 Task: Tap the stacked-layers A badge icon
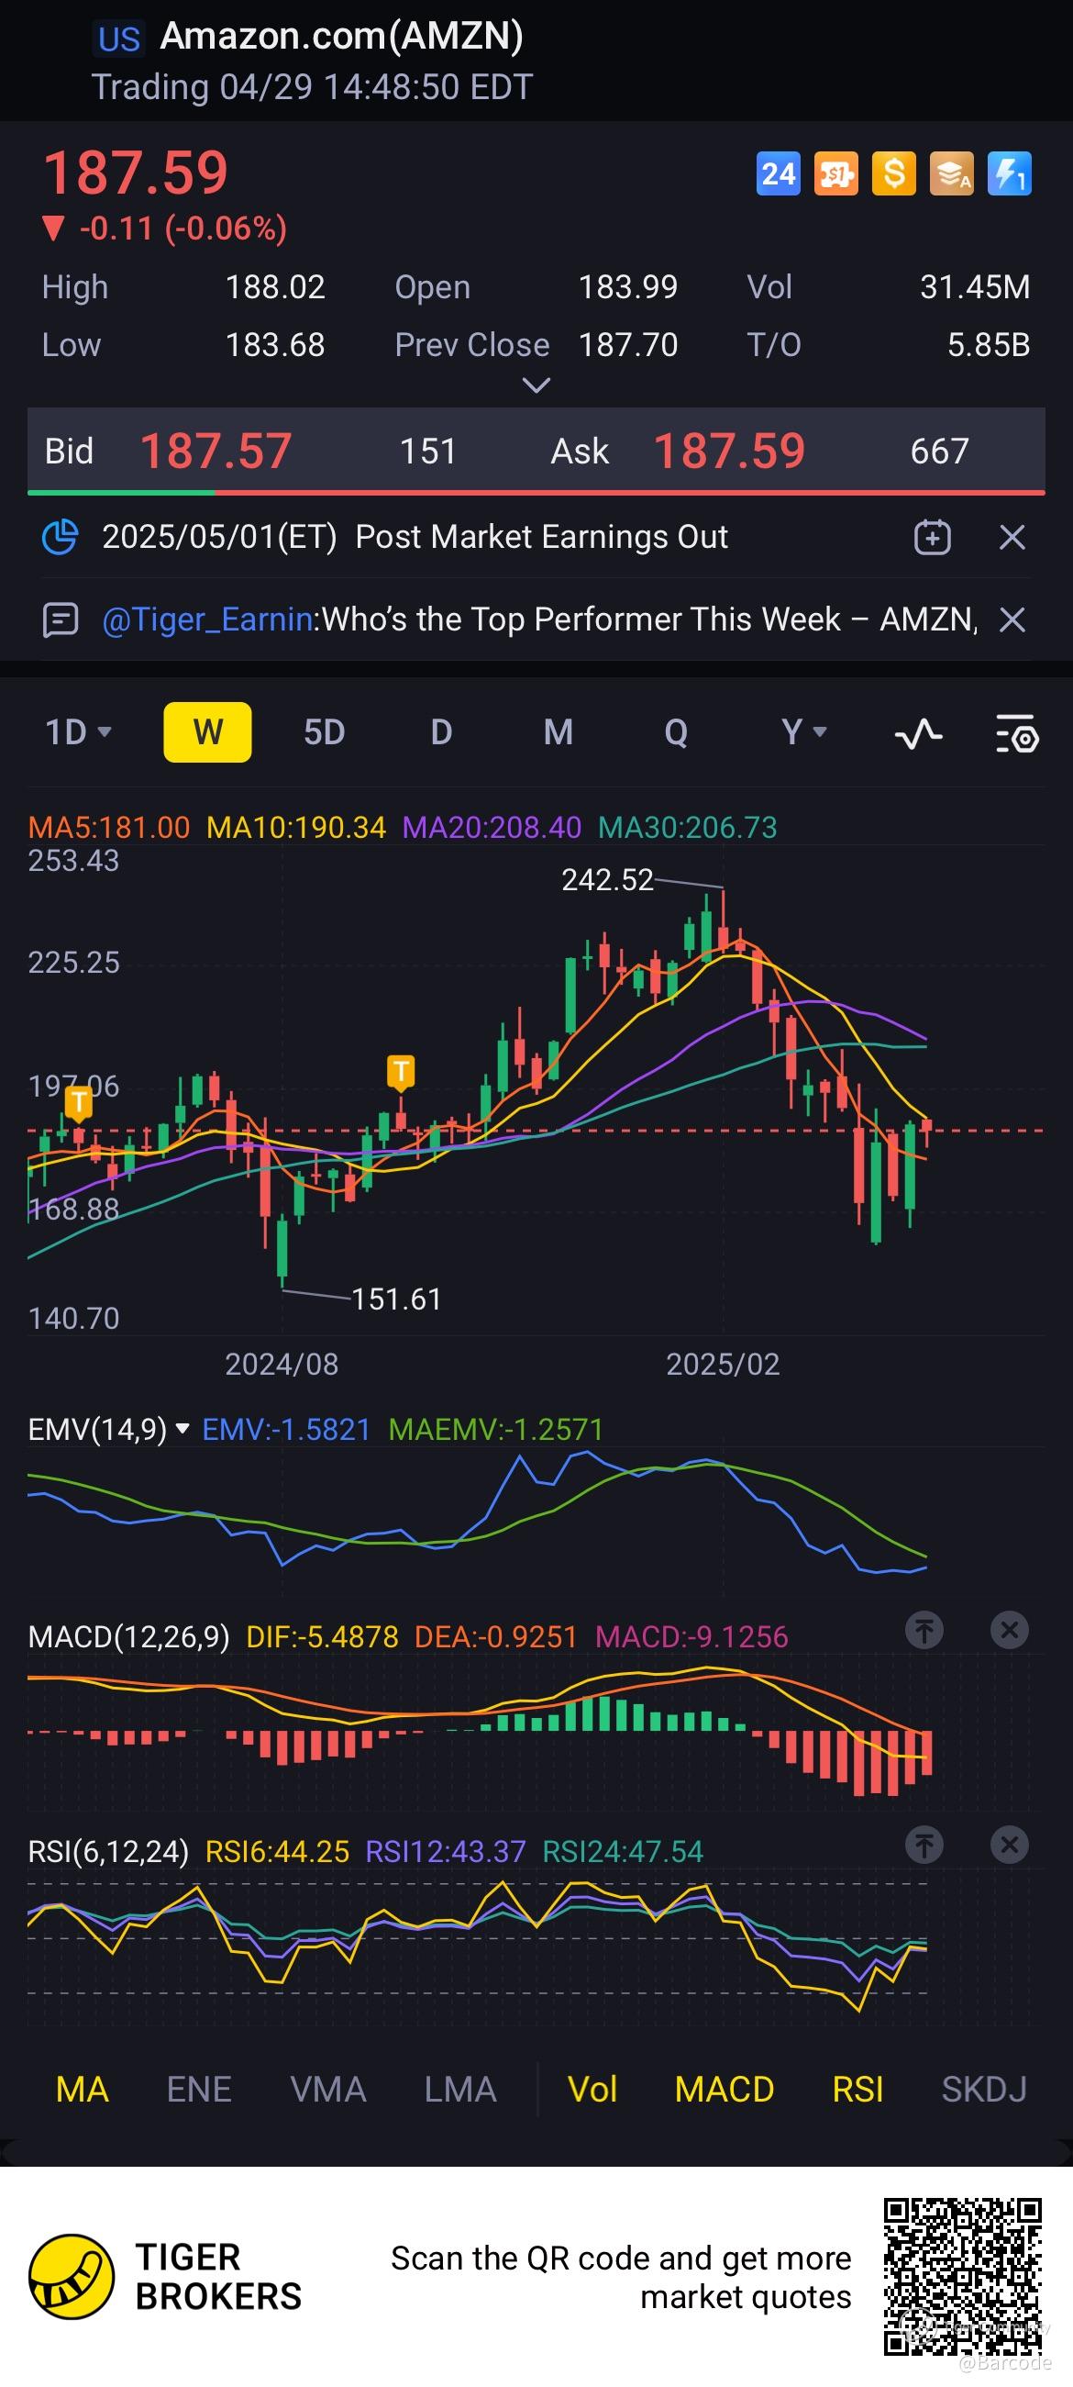click(x=952, y=173)
